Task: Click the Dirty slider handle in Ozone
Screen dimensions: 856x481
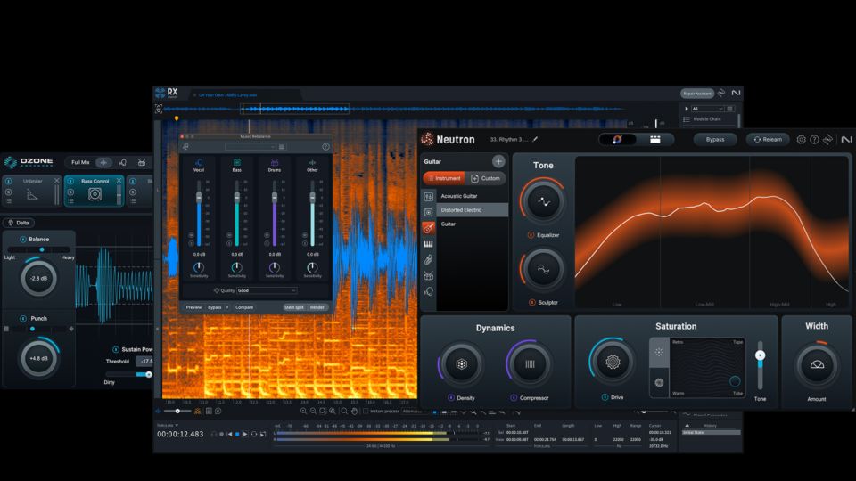Action: pyautogui.click(x=148, y=375)
